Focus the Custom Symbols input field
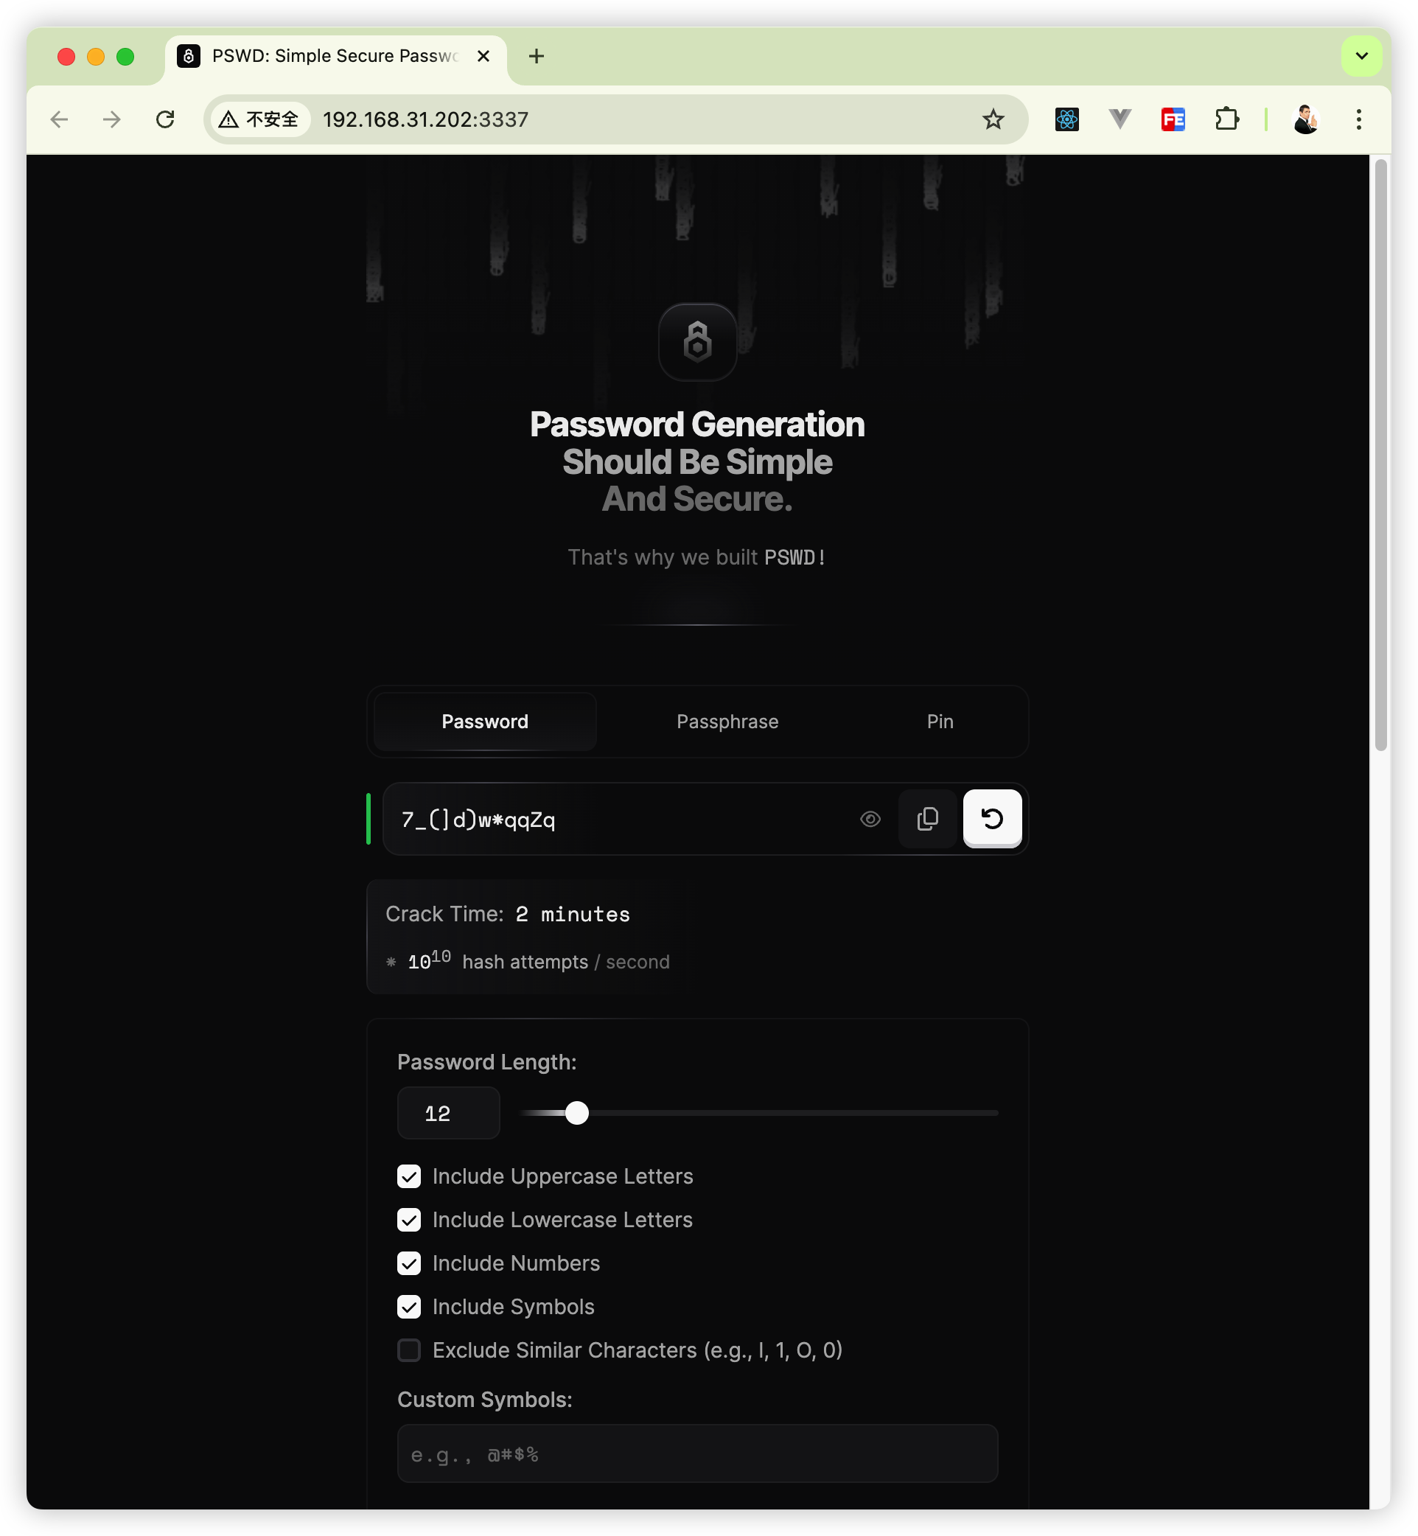This screenshot has width=1418, height=1536. click(x=697, y=1454)
